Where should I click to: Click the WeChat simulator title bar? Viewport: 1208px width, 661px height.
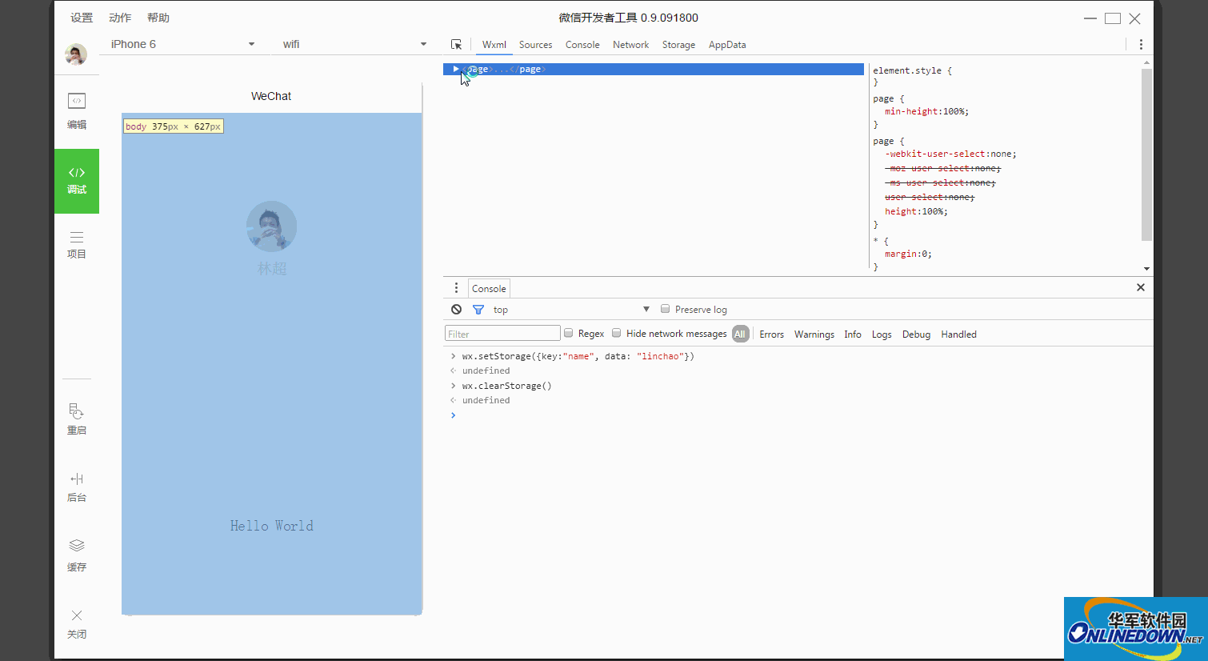(271, 96)
